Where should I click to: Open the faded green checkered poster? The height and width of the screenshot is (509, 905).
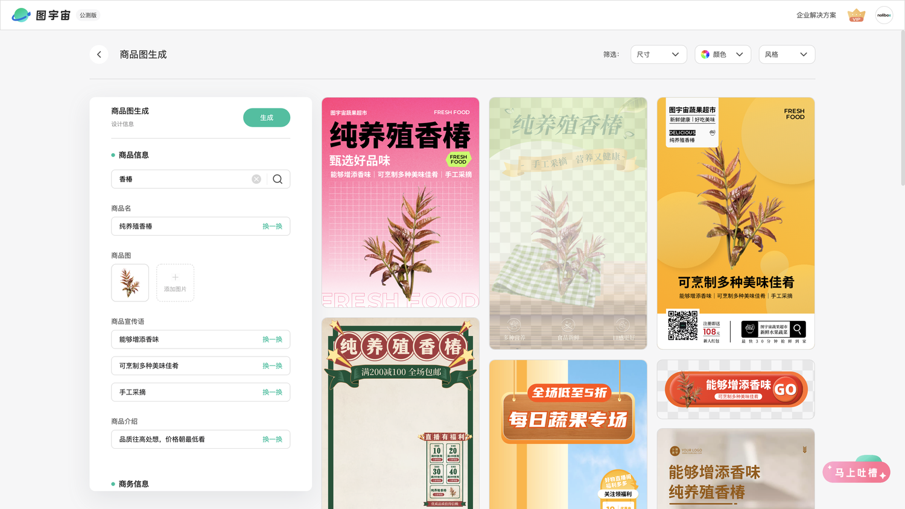coord(568,223)
